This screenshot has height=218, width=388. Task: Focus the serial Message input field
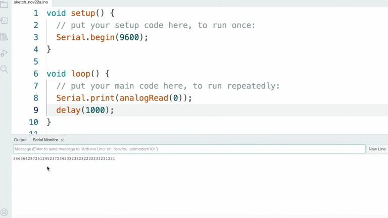point(189,149)
